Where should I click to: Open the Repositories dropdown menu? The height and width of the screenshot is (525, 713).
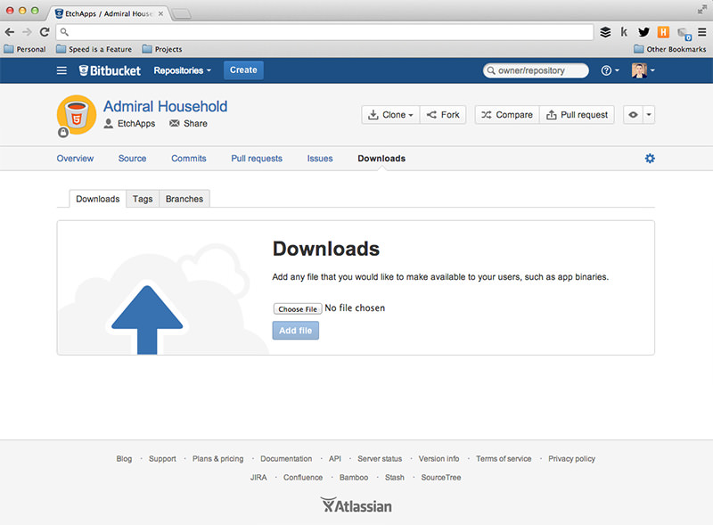(x=182, y=70)
